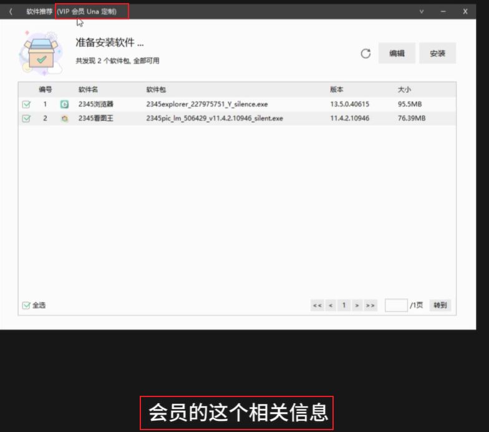
Task: Click the 2345浏览器 app icon
Action: pos(64,104)
